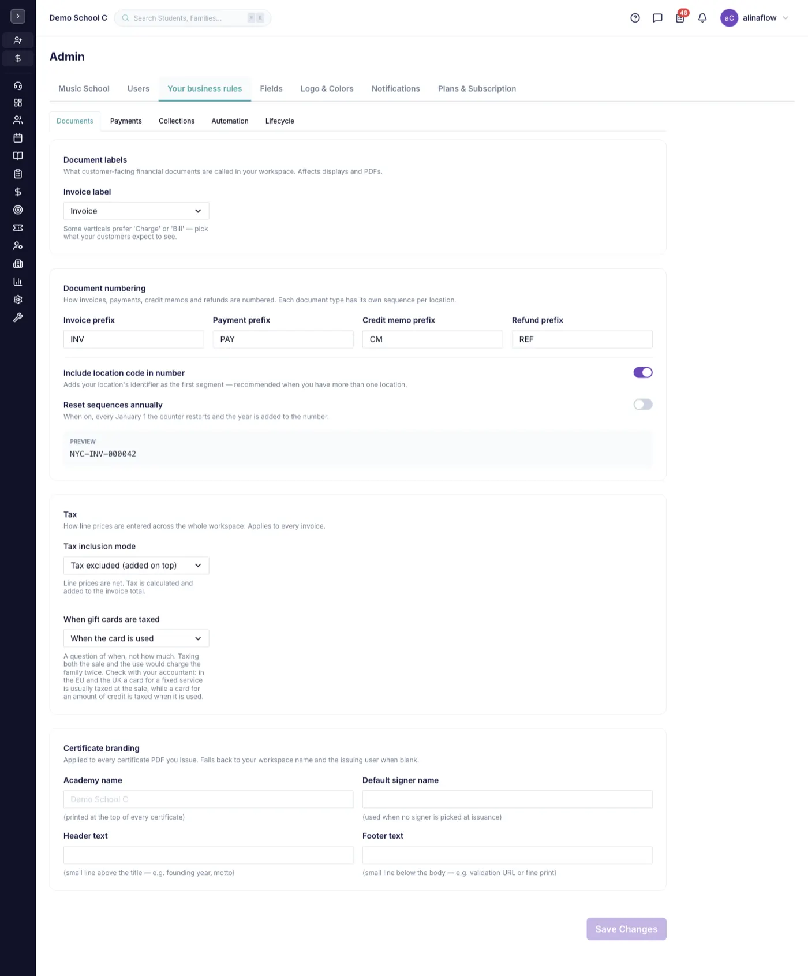Open the wrench tools icon in sidebar
The height and width of the screenshot is (976, 808).
coord(18,317)
